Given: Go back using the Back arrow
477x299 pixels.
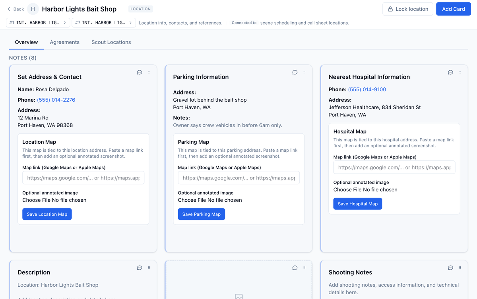Looking at the screenshot, I should 16,9.
